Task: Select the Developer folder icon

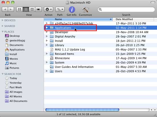Action: coord(52,32)
